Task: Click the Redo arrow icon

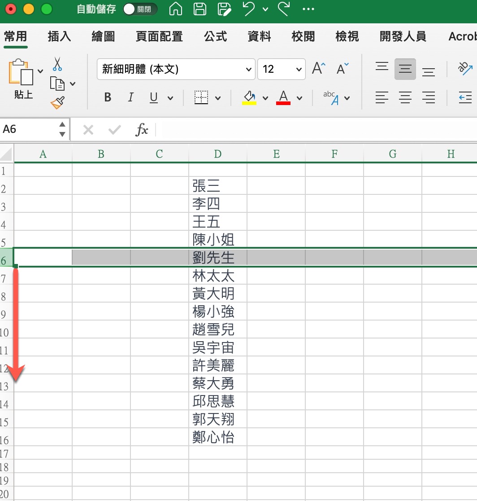Action: point(283,9)
